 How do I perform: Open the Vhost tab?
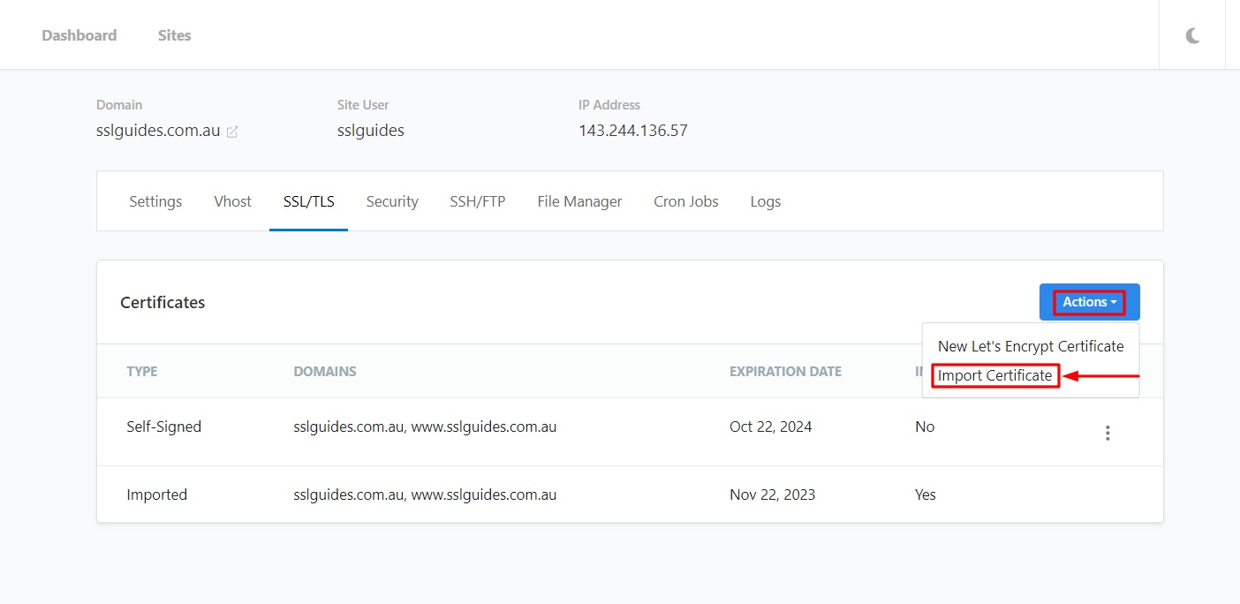coord(232,201)
